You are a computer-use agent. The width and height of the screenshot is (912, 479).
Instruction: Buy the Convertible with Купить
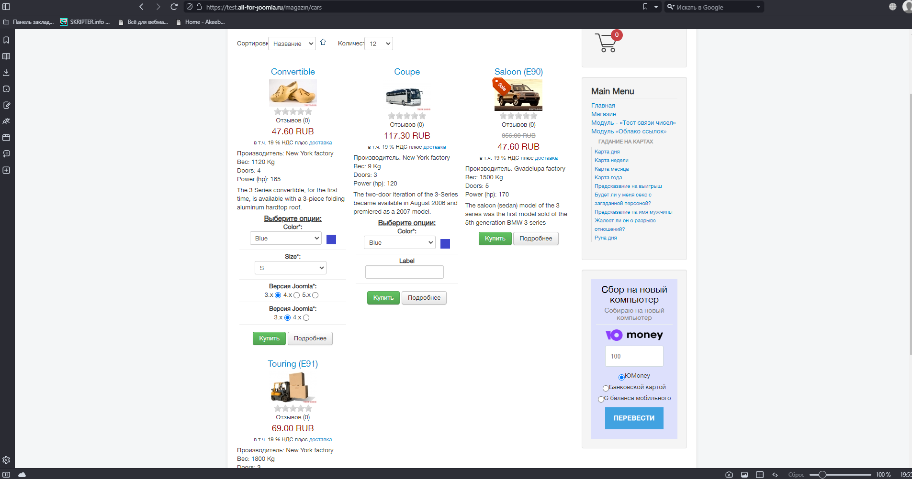pos(269,338)
